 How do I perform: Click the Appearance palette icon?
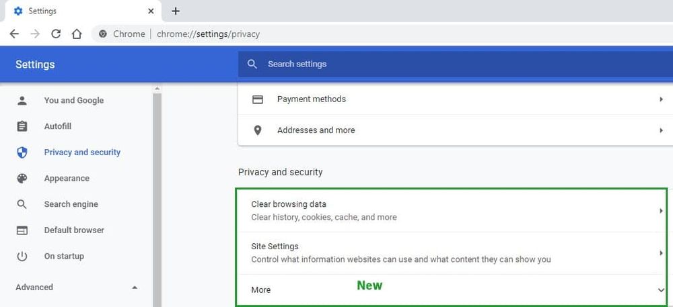[22, 179]
